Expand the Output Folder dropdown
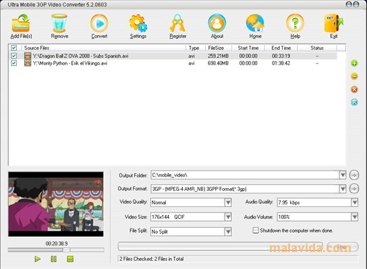The image size is (367, 269). (343, 175)
